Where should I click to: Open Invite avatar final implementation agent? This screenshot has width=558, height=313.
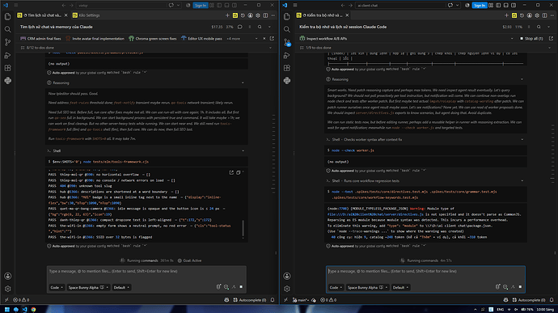[x=95, y=39]
